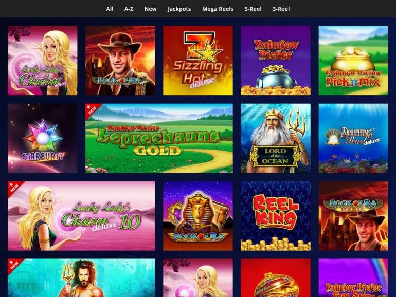The image size is (396, 297).
Task: Open the Lord of the Ocean slot
Action: (276, 138)
